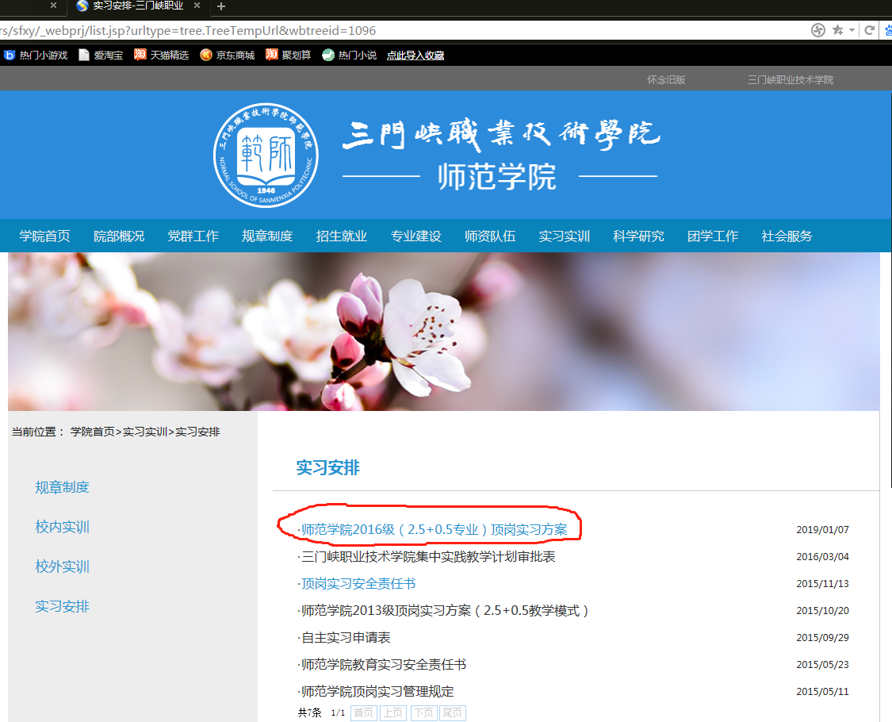892x722 pixels.
Task: Click 怀念旧版 link in top strip
Action: (x=666, y=80)
